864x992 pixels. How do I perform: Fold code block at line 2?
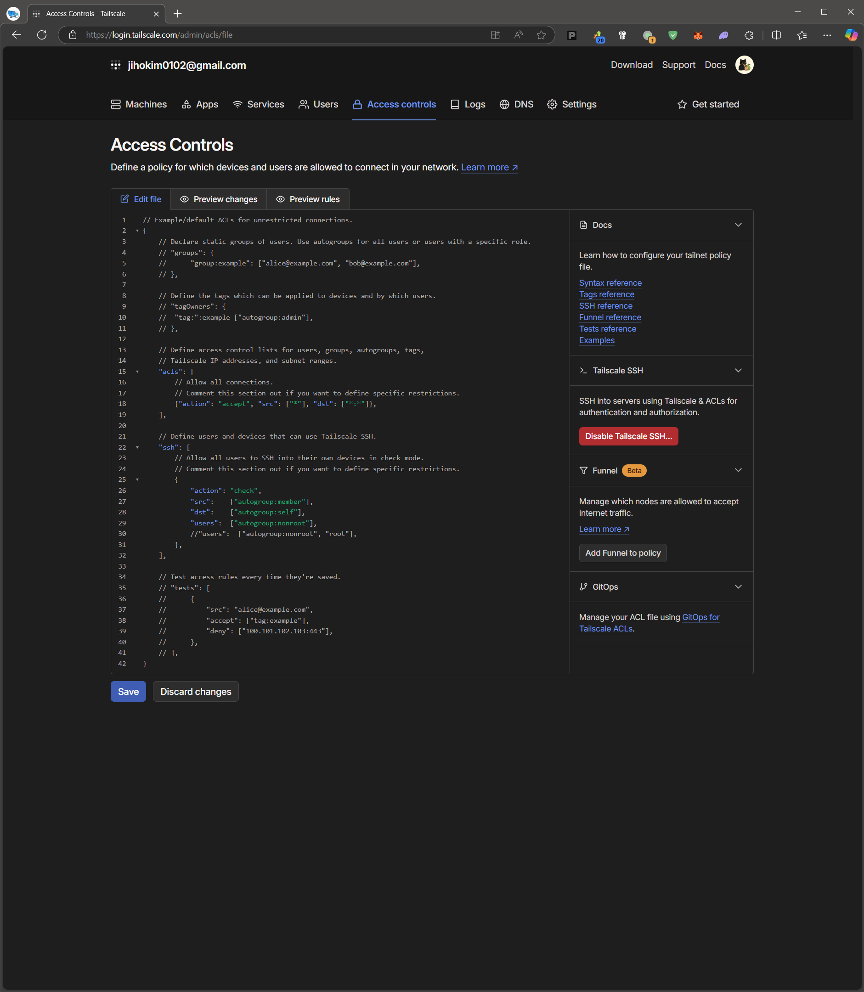(137, 231)
